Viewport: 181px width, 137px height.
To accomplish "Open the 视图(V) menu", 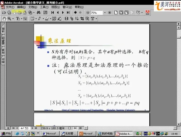I will (55, 7).
